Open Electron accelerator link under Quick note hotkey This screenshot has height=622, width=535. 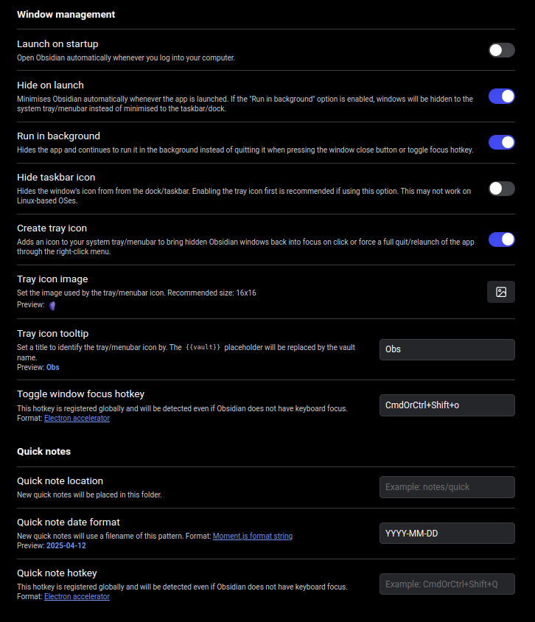pos(77,597)
